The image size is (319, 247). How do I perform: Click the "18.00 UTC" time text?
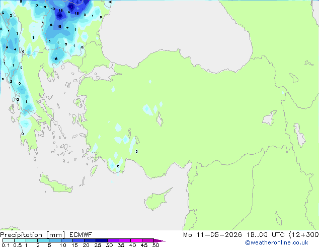click(x=266, y=235)
